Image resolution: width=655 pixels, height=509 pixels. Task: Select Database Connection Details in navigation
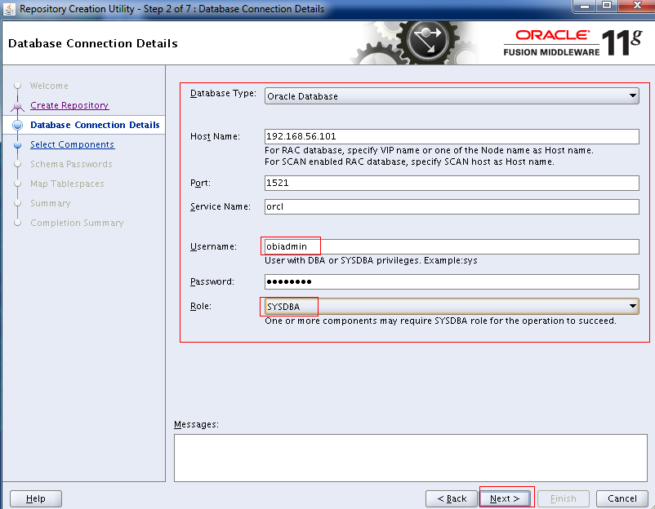[x=95, y=125]
